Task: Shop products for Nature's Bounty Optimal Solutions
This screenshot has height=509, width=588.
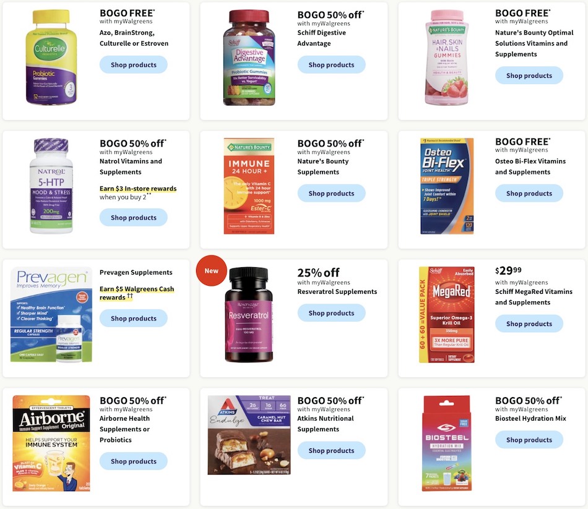Action: pos(529,75)
